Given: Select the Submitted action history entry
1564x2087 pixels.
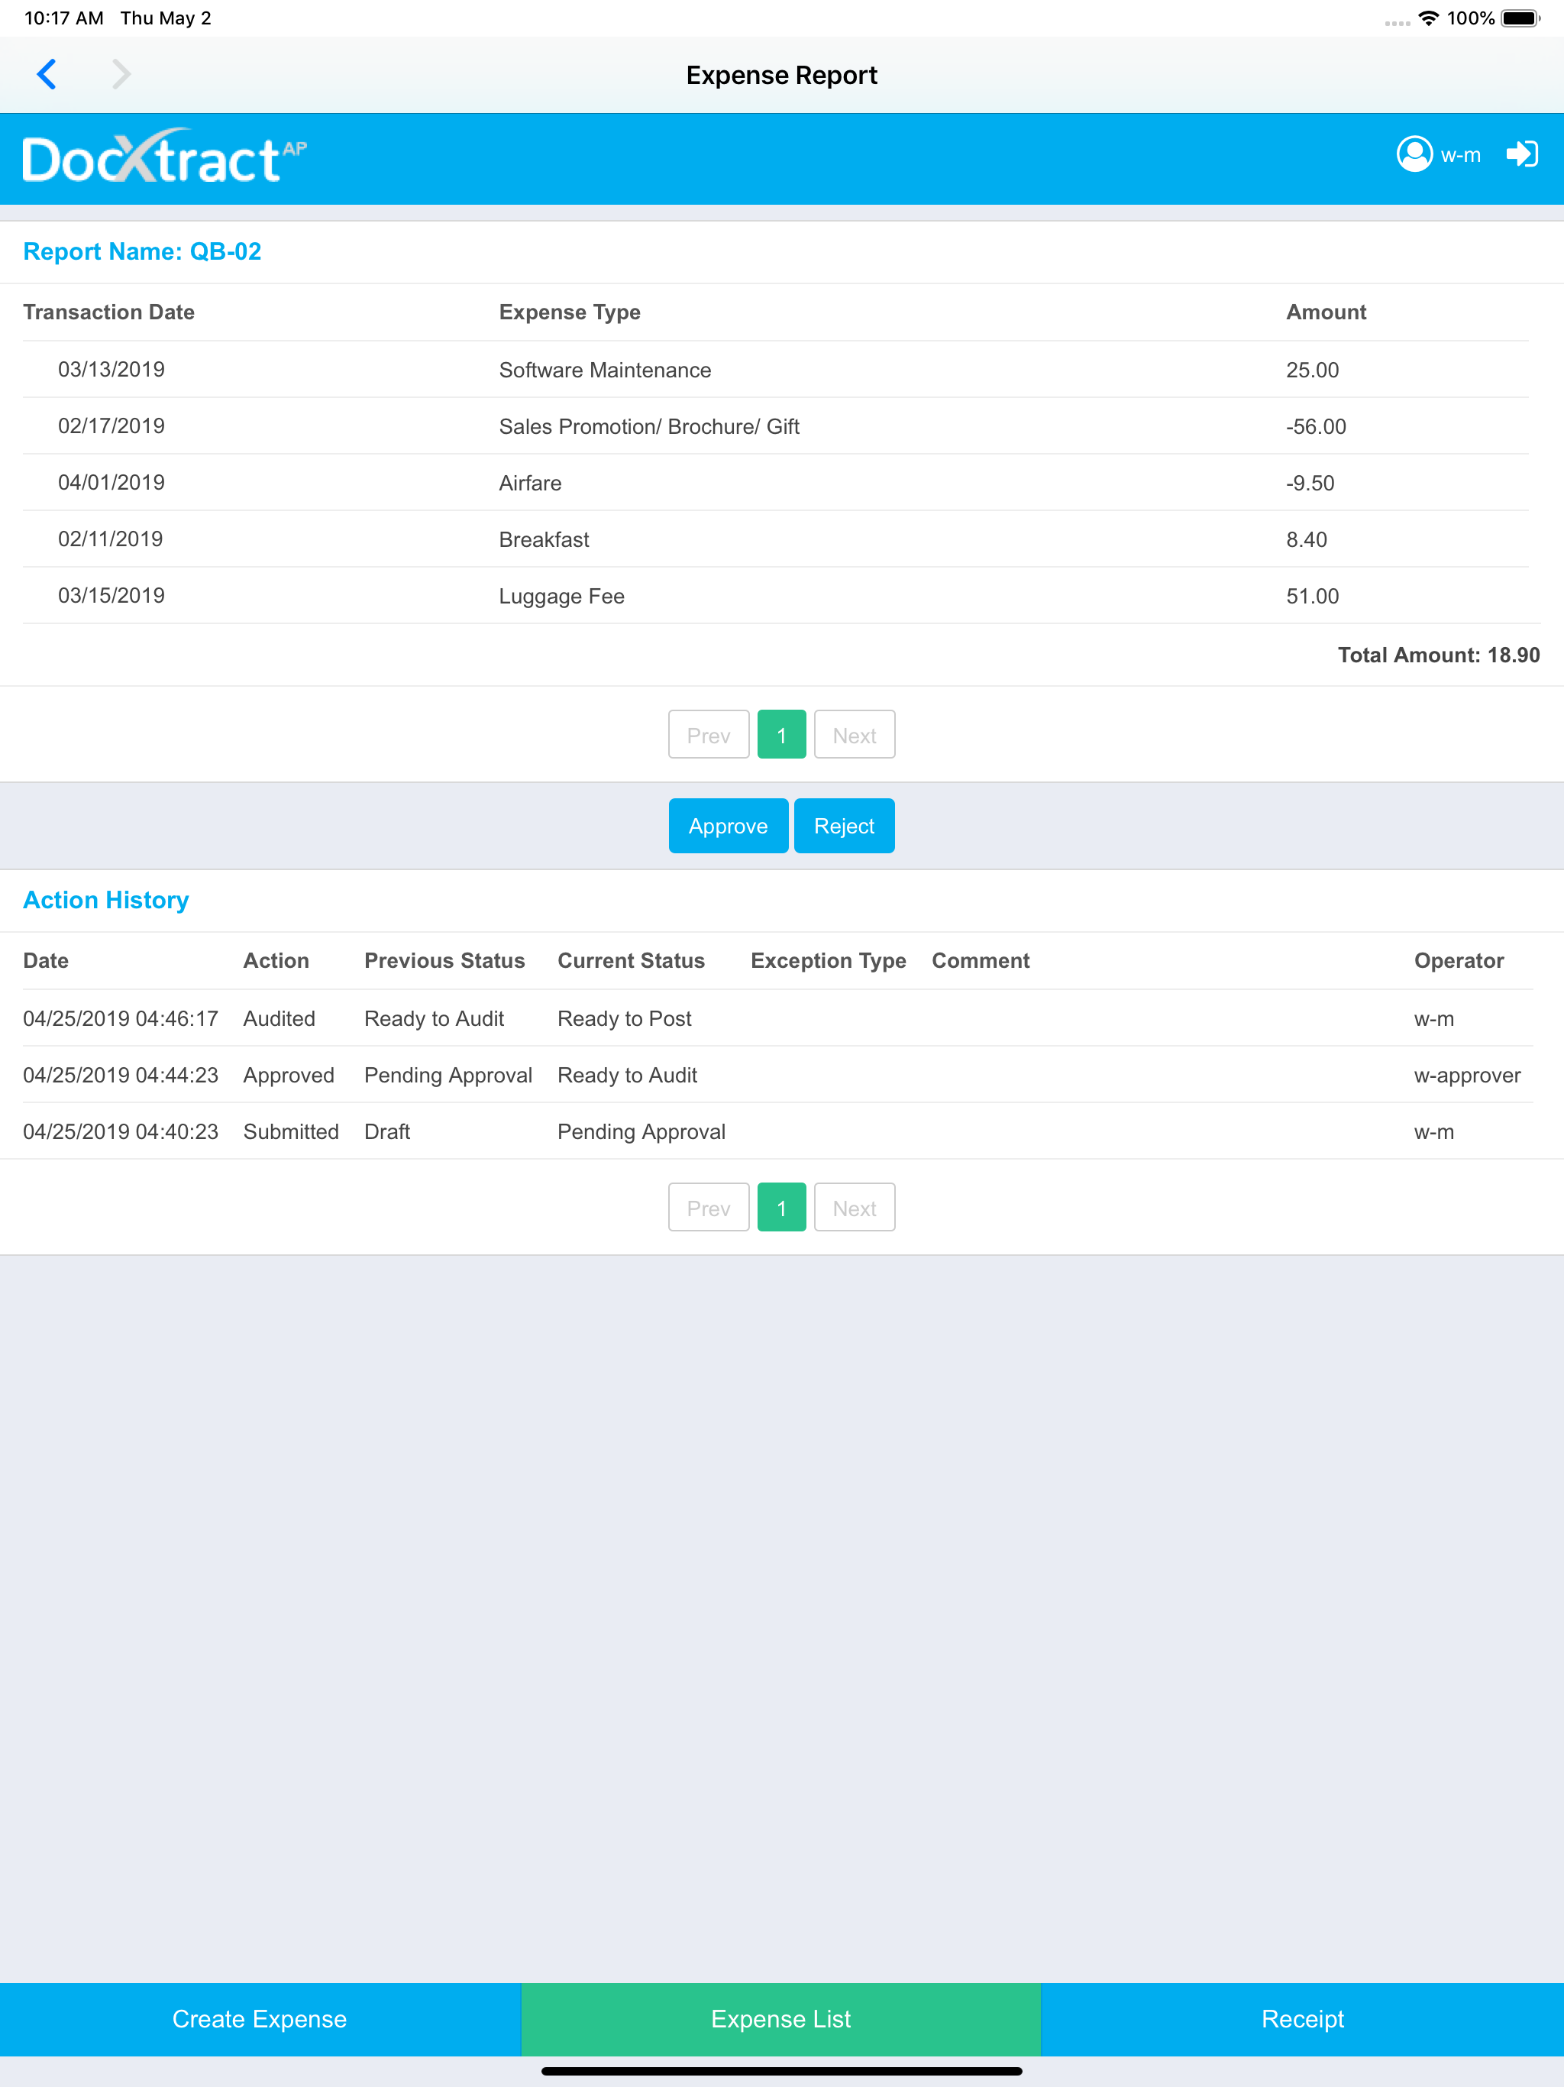Looking at the screenshot, I should [777, 1132].
